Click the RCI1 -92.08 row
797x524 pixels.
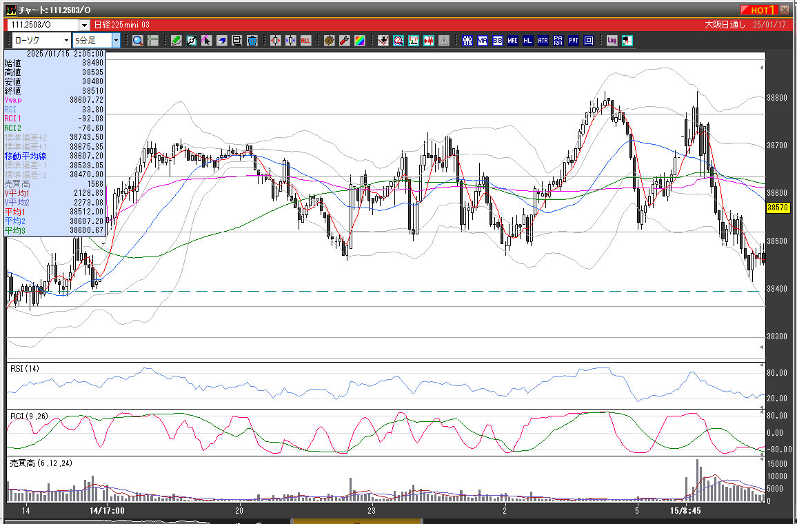click(54, 119)
